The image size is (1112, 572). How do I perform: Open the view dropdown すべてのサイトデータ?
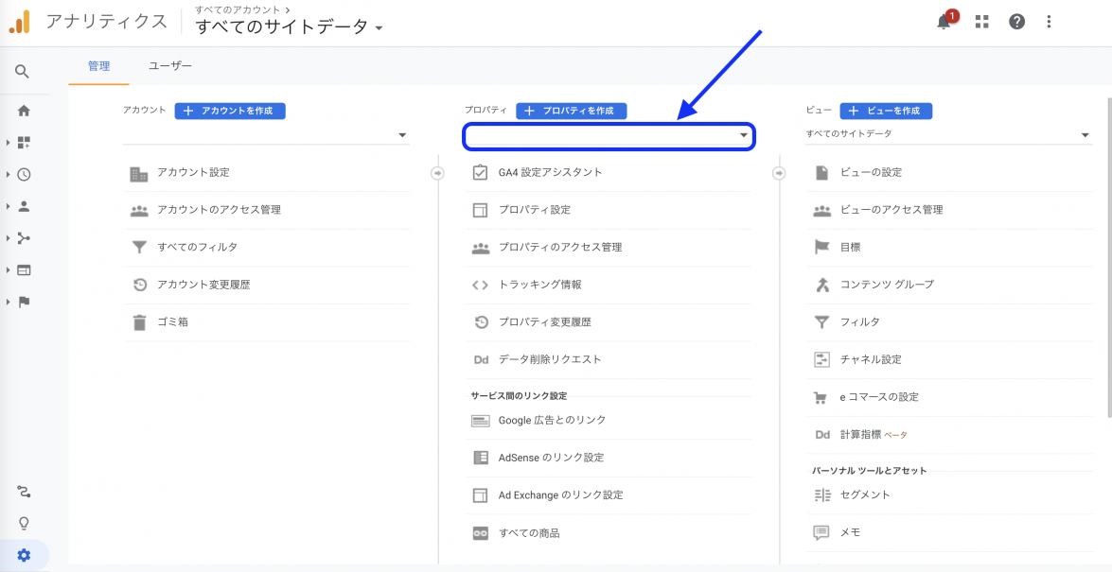947,134
